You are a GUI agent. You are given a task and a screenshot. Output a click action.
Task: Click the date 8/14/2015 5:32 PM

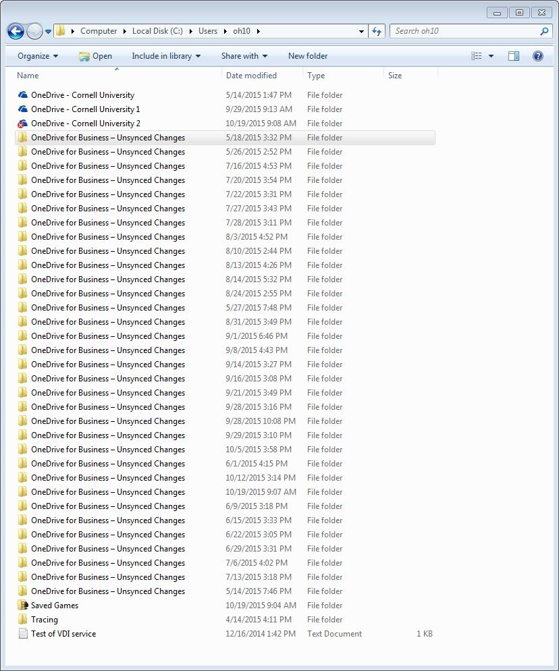[259, 279]
